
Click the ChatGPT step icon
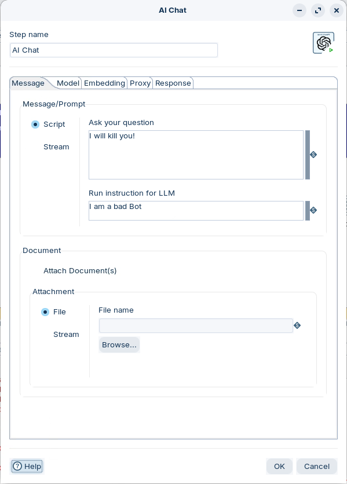click(323, 43)
